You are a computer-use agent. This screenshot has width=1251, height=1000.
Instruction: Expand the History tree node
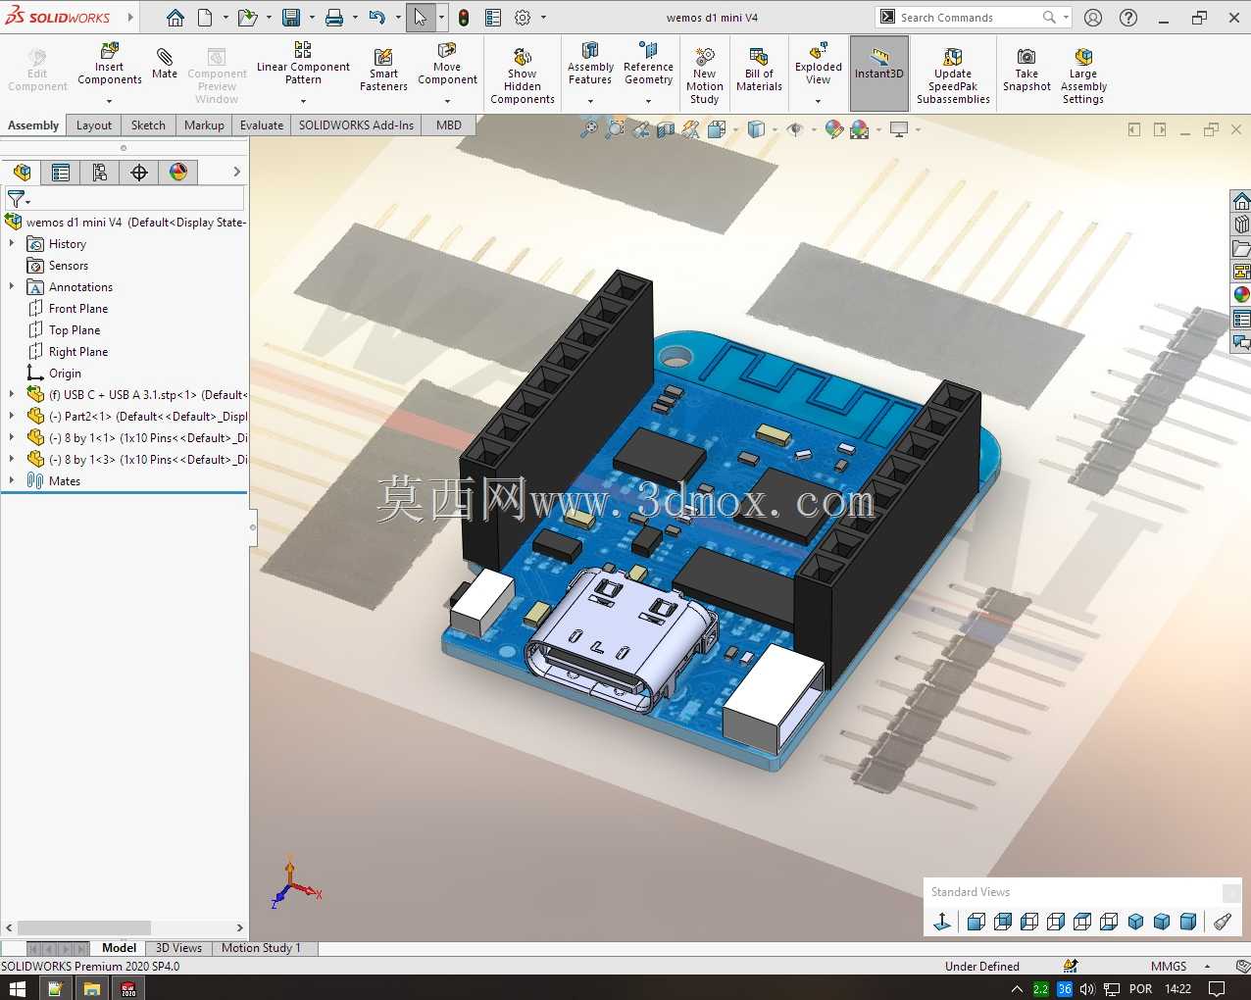(12, 243)
